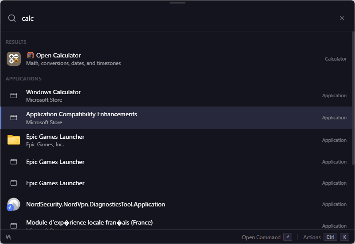This screenshot has height=244, width=355.
Task: Click 'Application' tag of Application Compatibility Enhancements row
Action: [334, 118]
